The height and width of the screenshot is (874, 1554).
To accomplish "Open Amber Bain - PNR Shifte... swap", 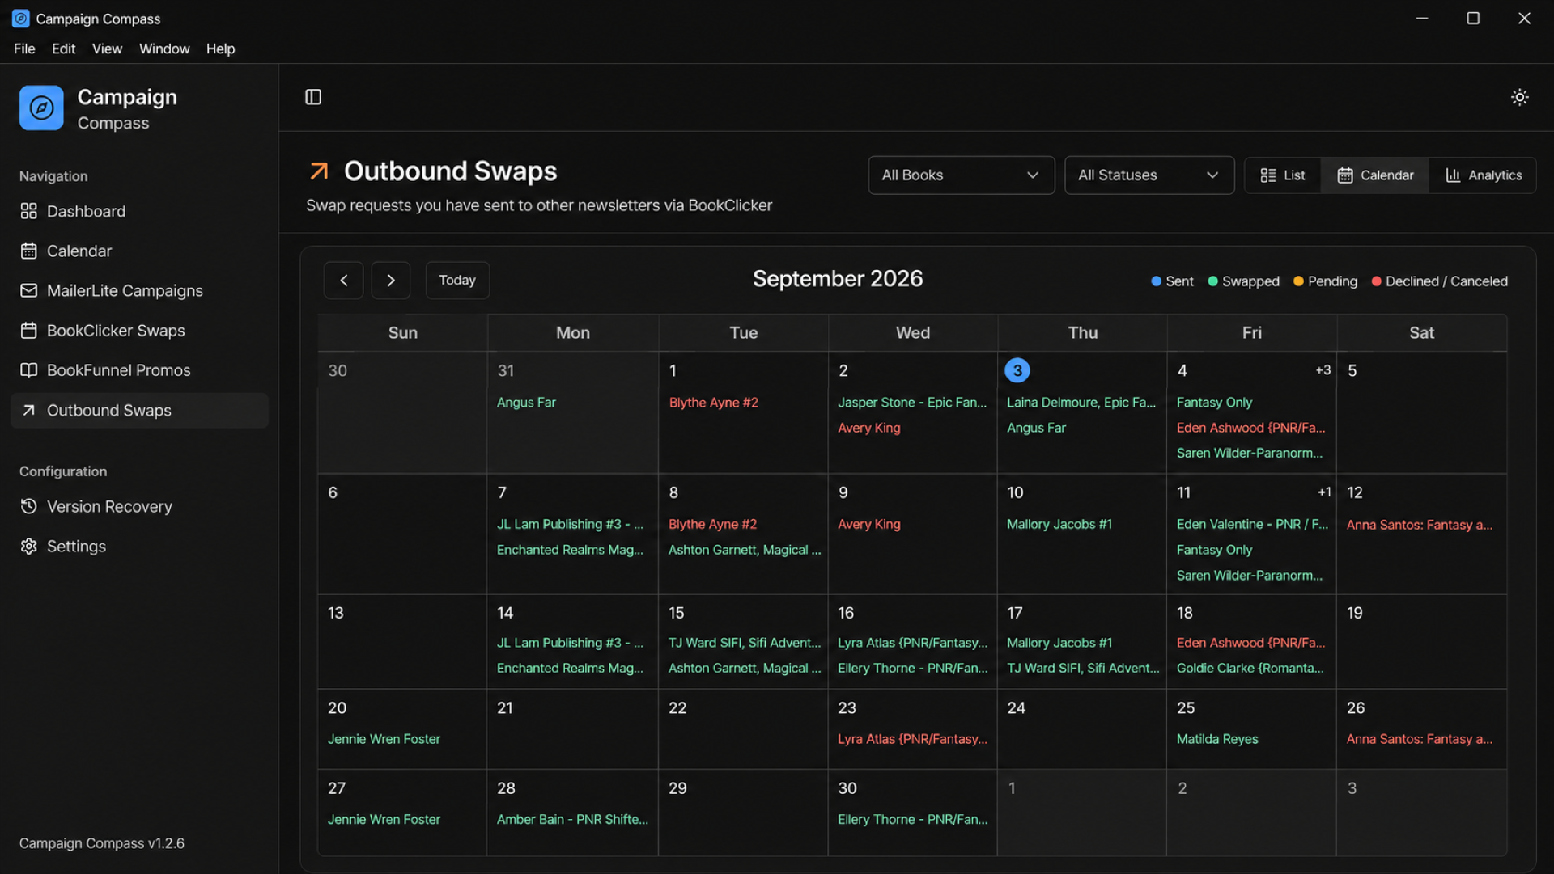I will click(572, 819).
